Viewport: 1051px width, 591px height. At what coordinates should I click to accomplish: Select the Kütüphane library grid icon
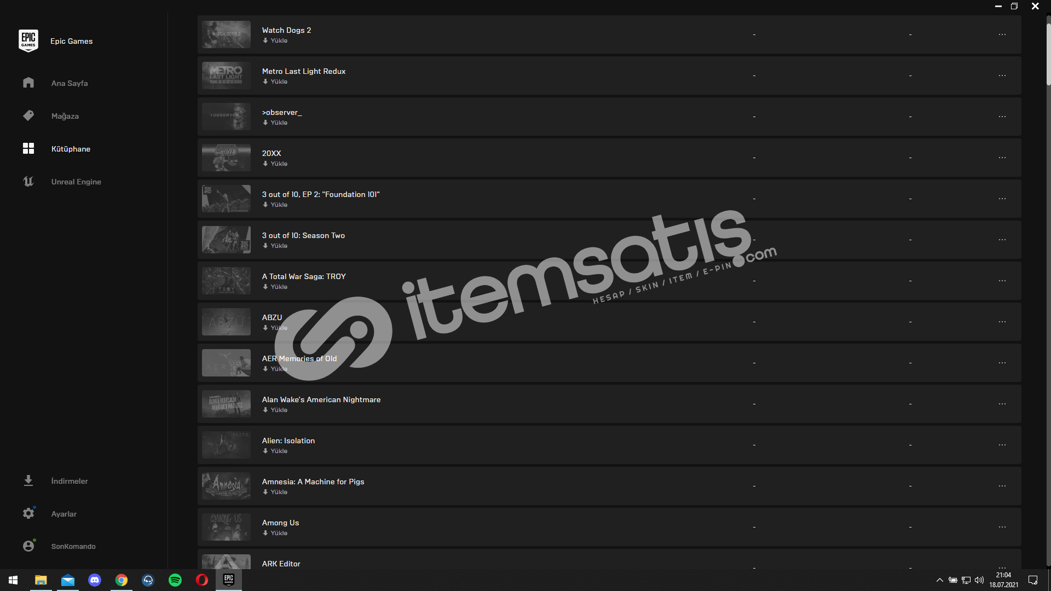coord(28,148)
